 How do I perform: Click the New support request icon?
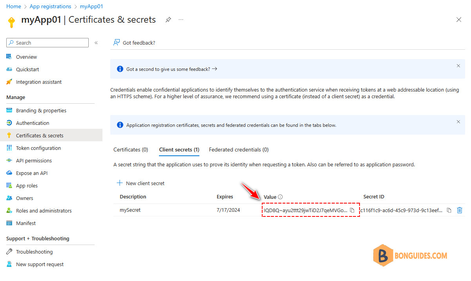click(x=9, y=264)
